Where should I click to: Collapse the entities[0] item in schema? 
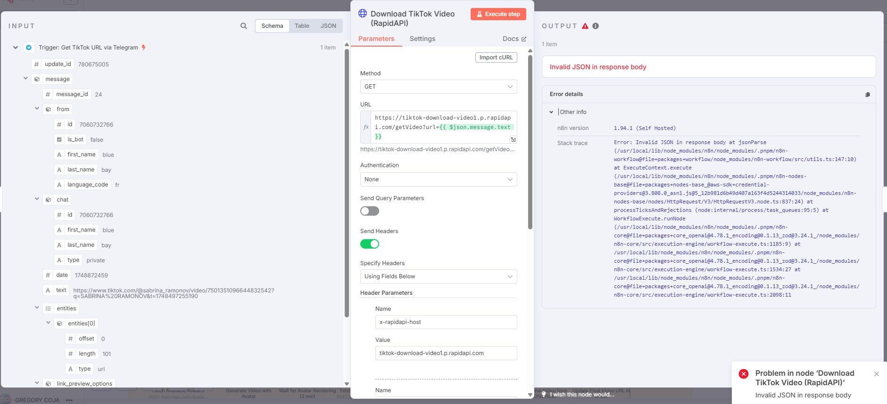(x=48, y=323)
